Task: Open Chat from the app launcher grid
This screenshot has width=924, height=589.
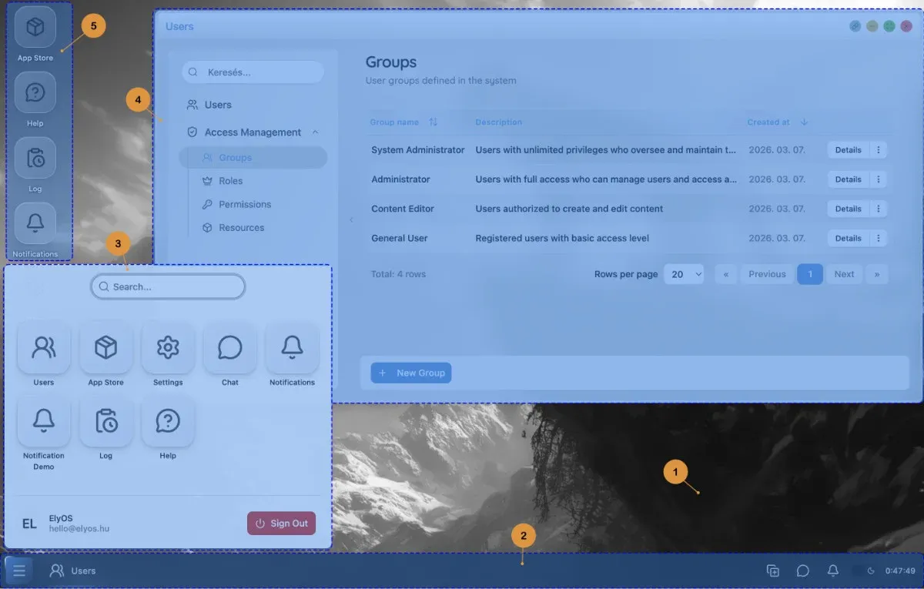Action: [x=229, y=347]
